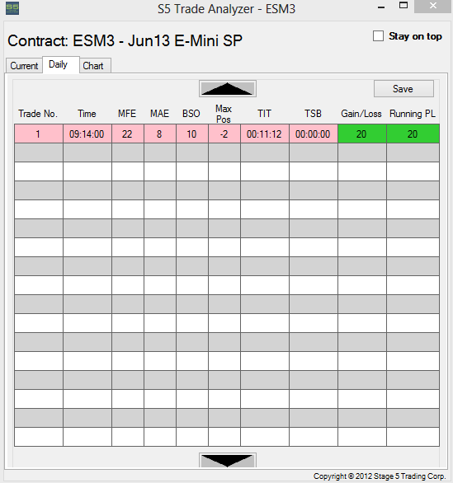Save the daily trade data
This screenshot has height=483, width=453.
click(403, 89)
